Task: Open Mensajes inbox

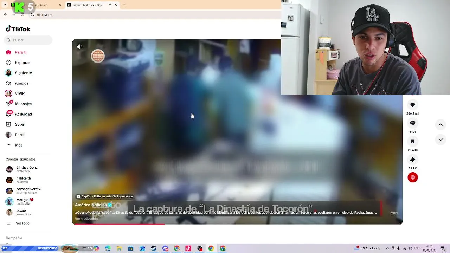Action: click(19, 104)
